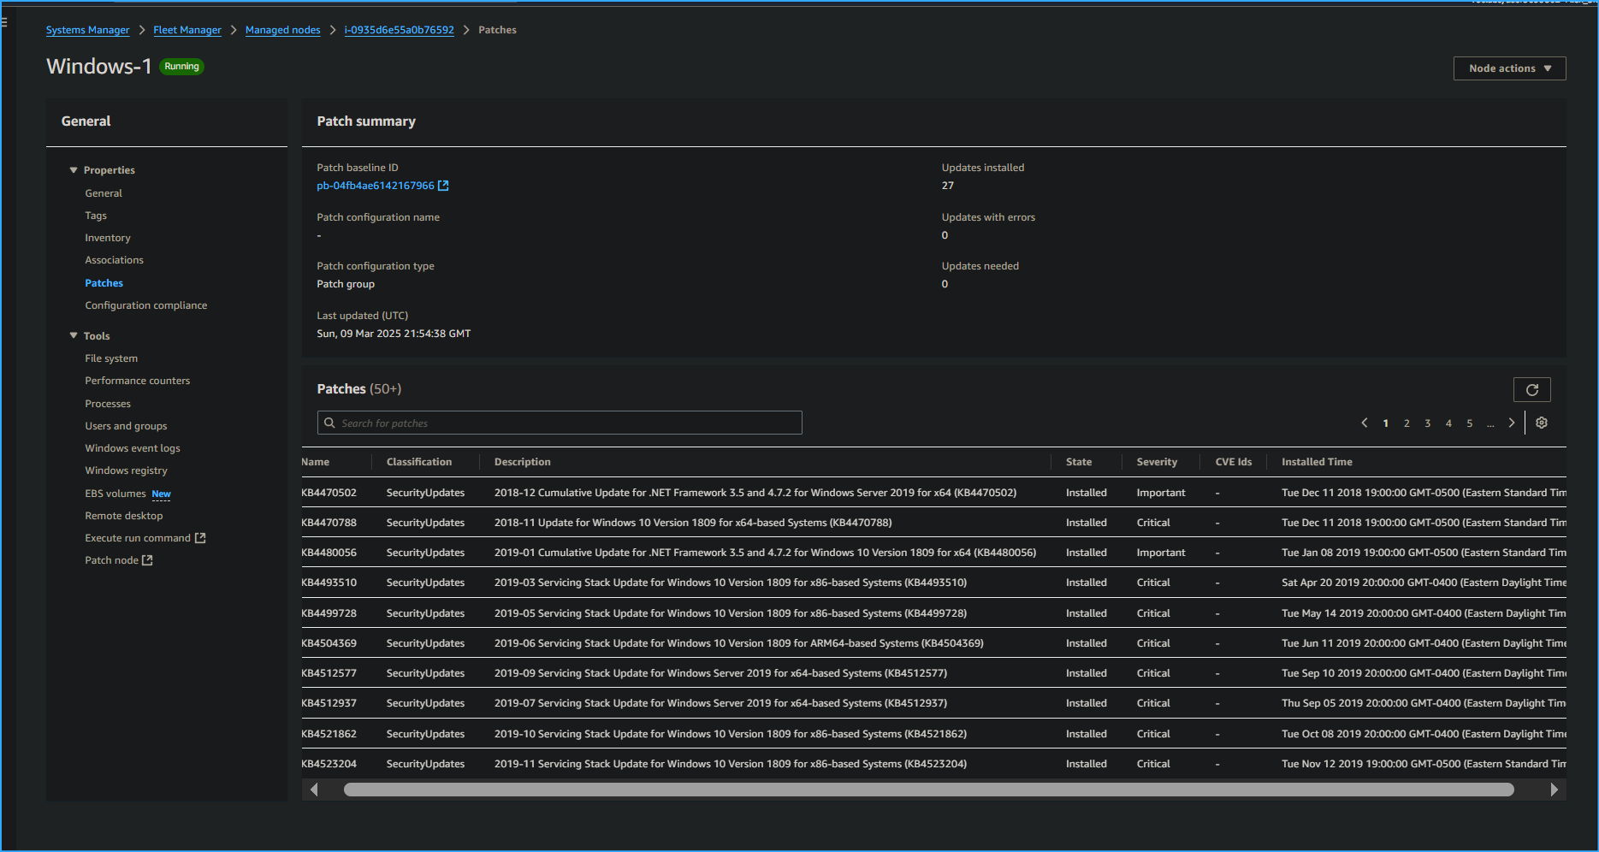
Task: Toggle the navigation hamburger menu
Action: pyautogui.click(x=7, y=21)
